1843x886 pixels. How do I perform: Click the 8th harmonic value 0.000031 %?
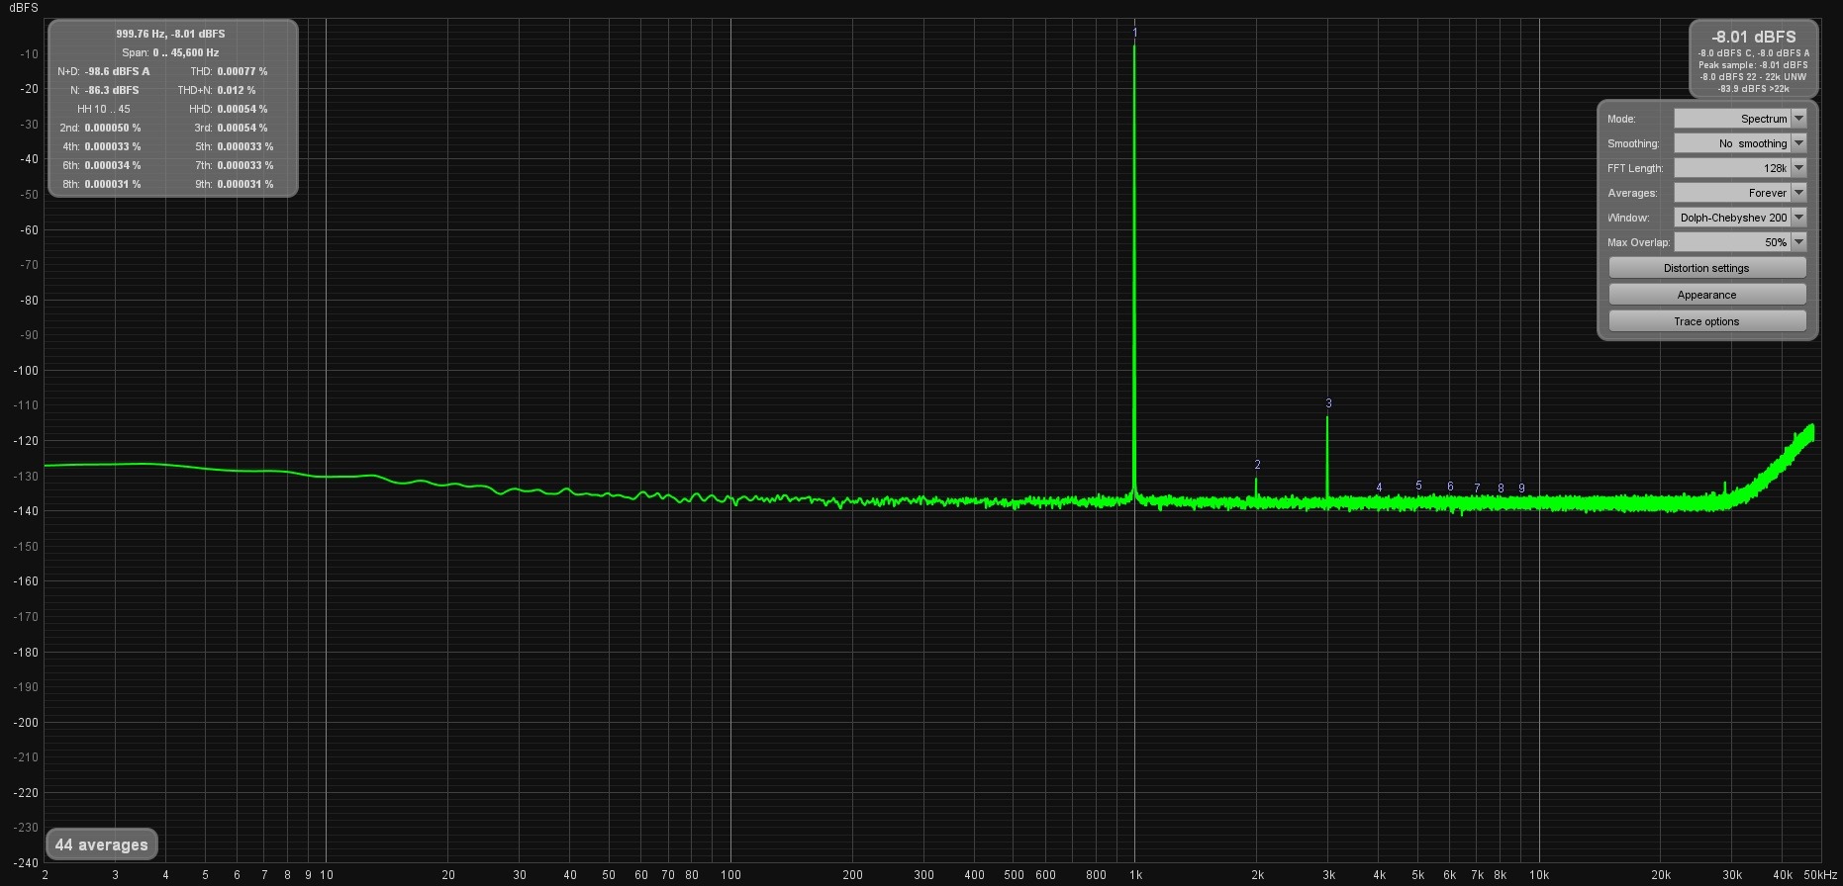coord(113,184)
